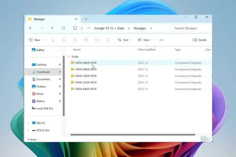The height and width of the screenshot is (157, 236).
Task: Navigate up one folder level
Action: [52, 28]
